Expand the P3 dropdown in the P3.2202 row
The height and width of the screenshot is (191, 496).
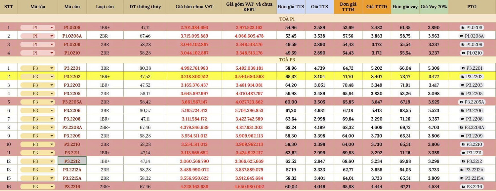(x=52, y=77)
